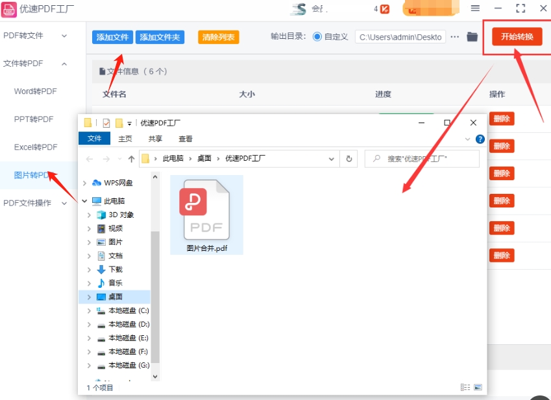Click the folder icon inside the address bar

(x=145, y=159)
